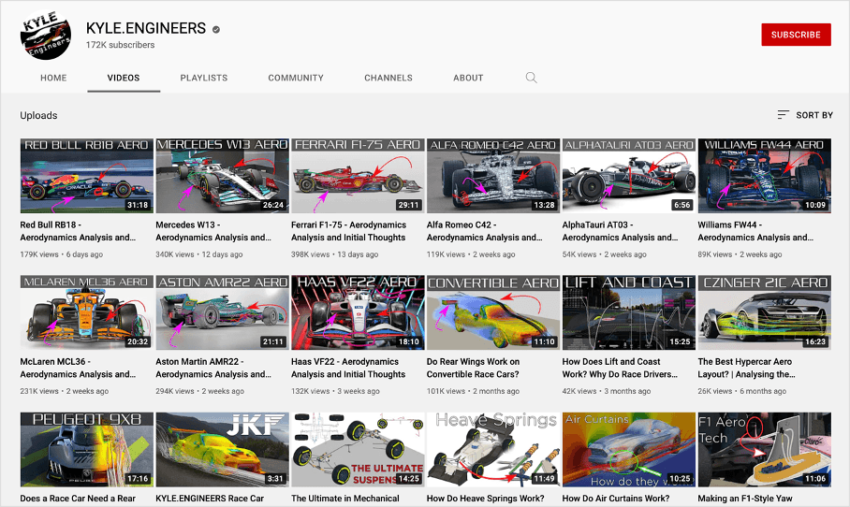Image resolution: width=850 pixels, height=507 pixels.
Task: Click '101K views • 2 months ago' text
Action: point(473,391)
